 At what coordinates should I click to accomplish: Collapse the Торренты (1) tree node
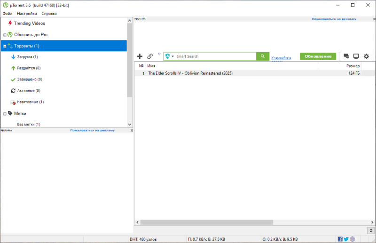5,46
